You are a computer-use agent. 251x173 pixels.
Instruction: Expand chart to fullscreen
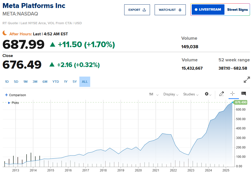coord(247,80)
